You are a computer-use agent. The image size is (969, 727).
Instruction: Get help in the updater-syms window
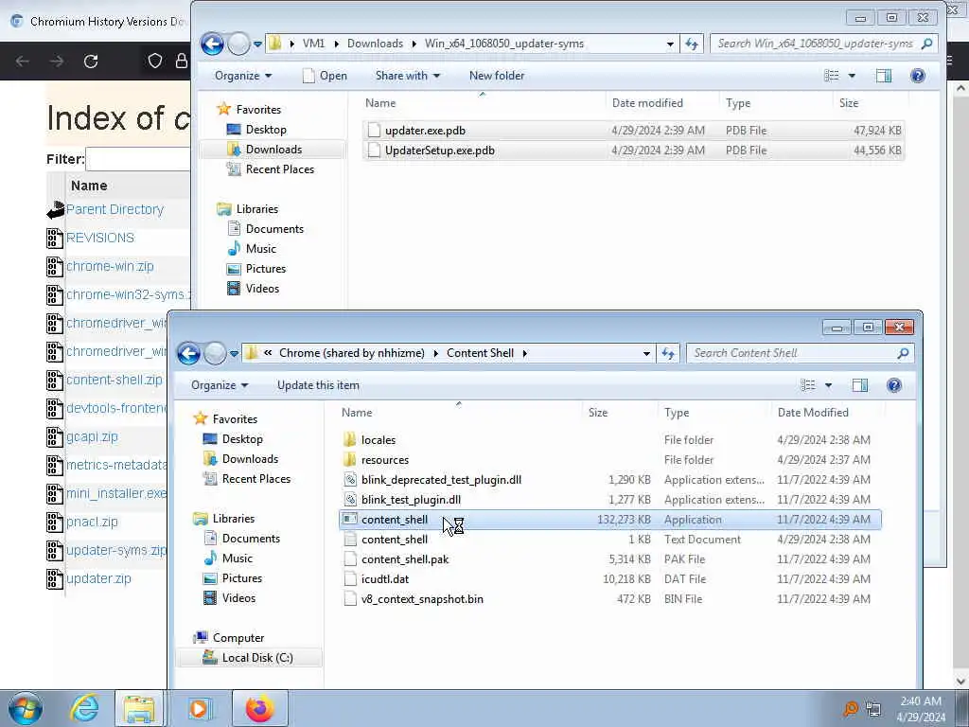click(918, 76)
